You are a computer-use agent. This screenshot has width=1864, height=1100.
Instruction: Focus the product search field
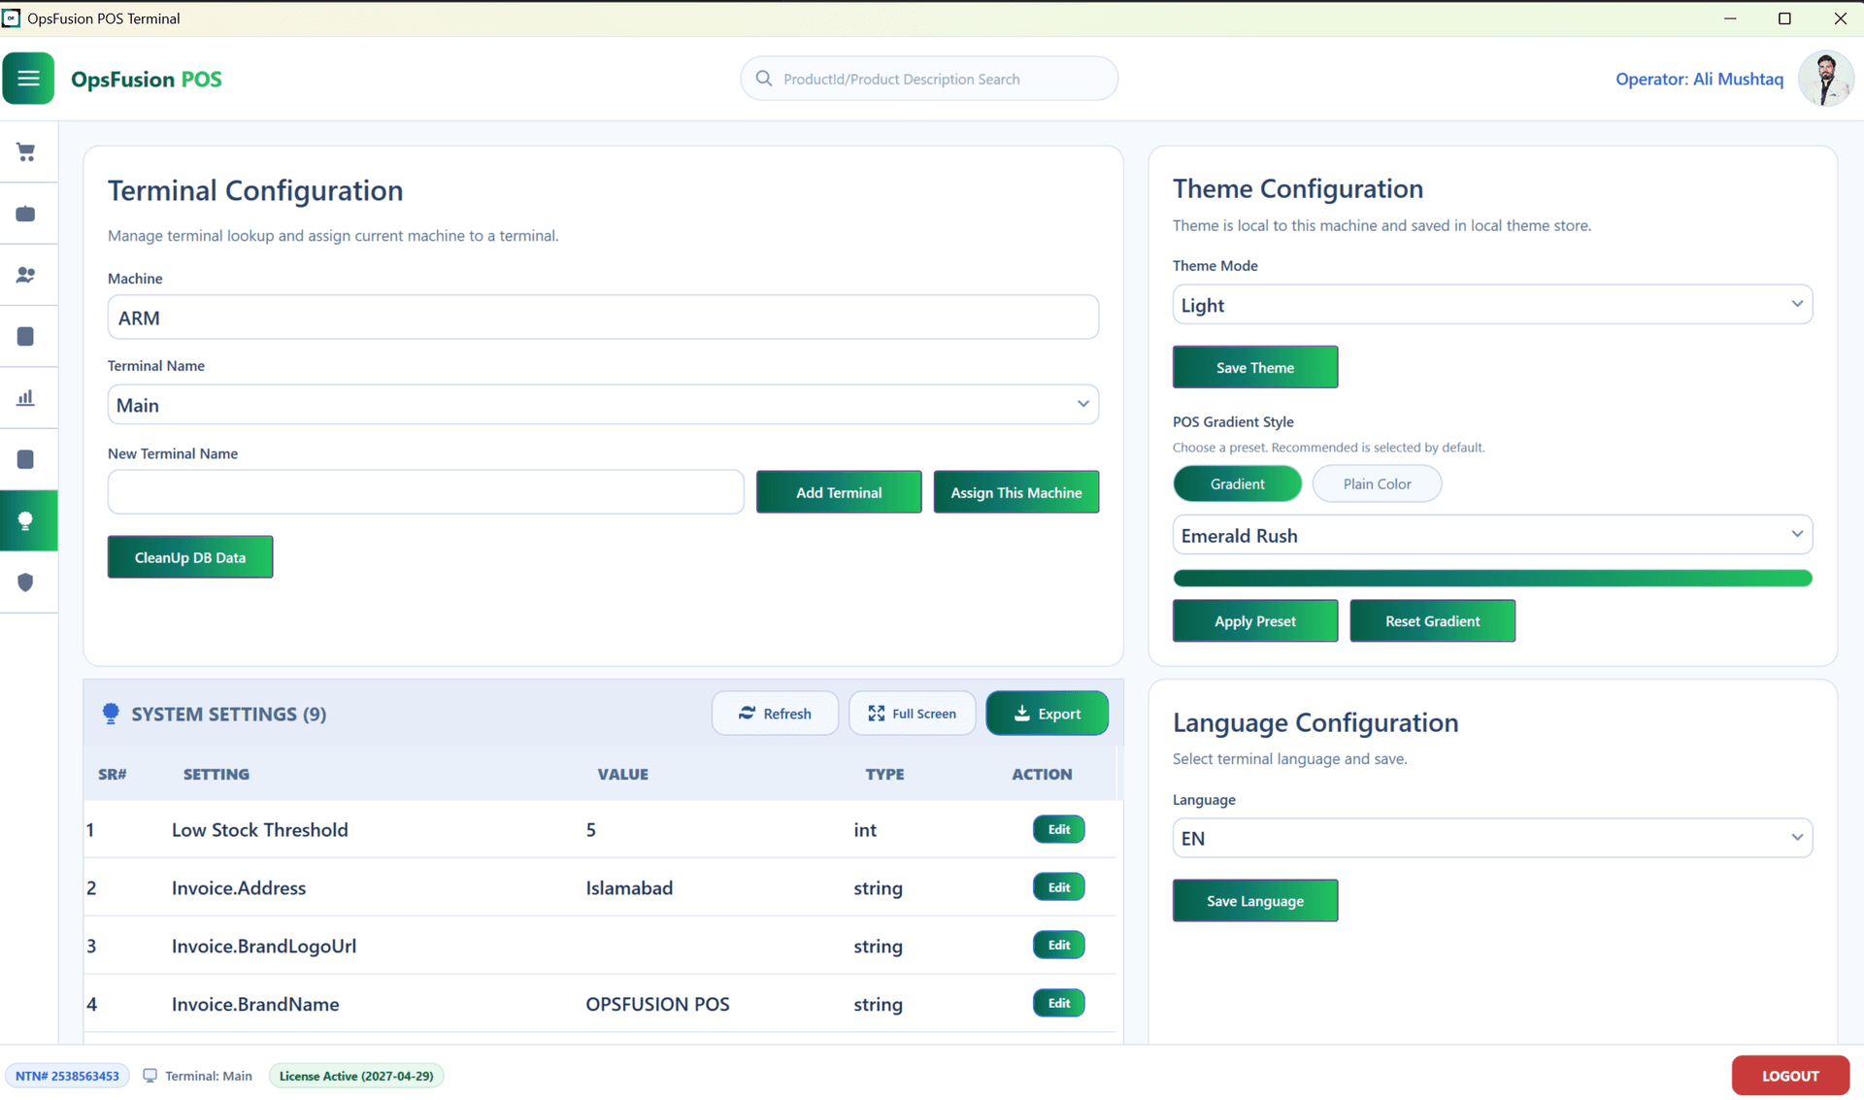pyautogui.click(x=929, y=79)
